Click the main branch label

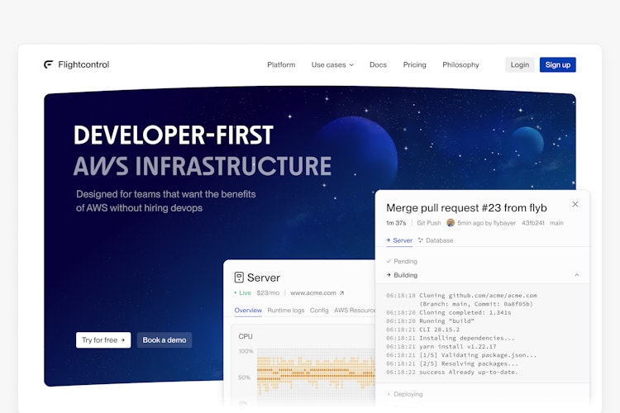pos(556,223)
